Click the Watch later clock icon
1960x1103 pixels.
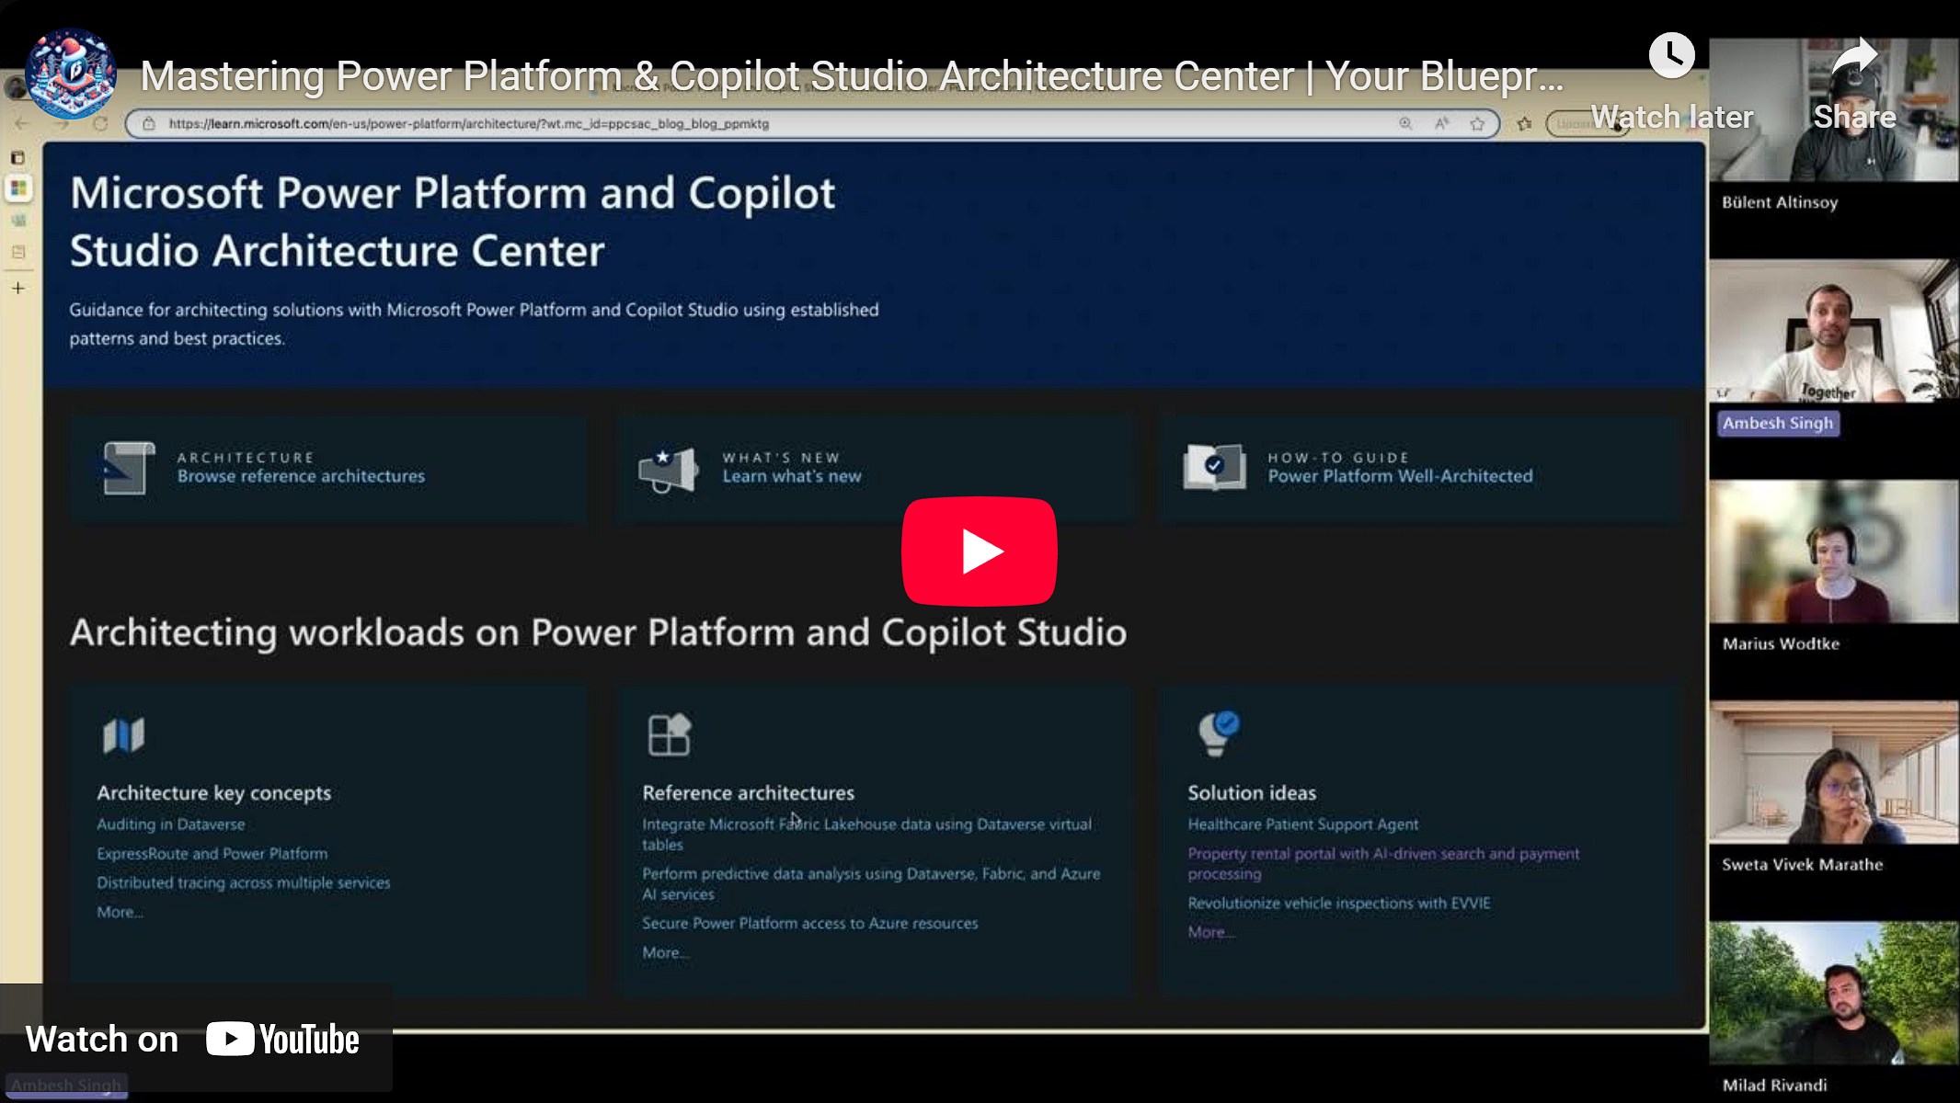pyautogui.click(x=1671, y=57)
